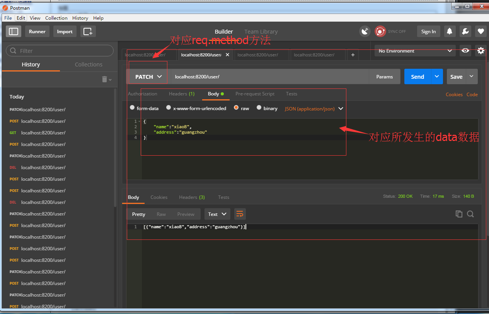Select Preview response view
Image resolution: width=489 pixels, height=314 pixels.
tap(186, 214)
